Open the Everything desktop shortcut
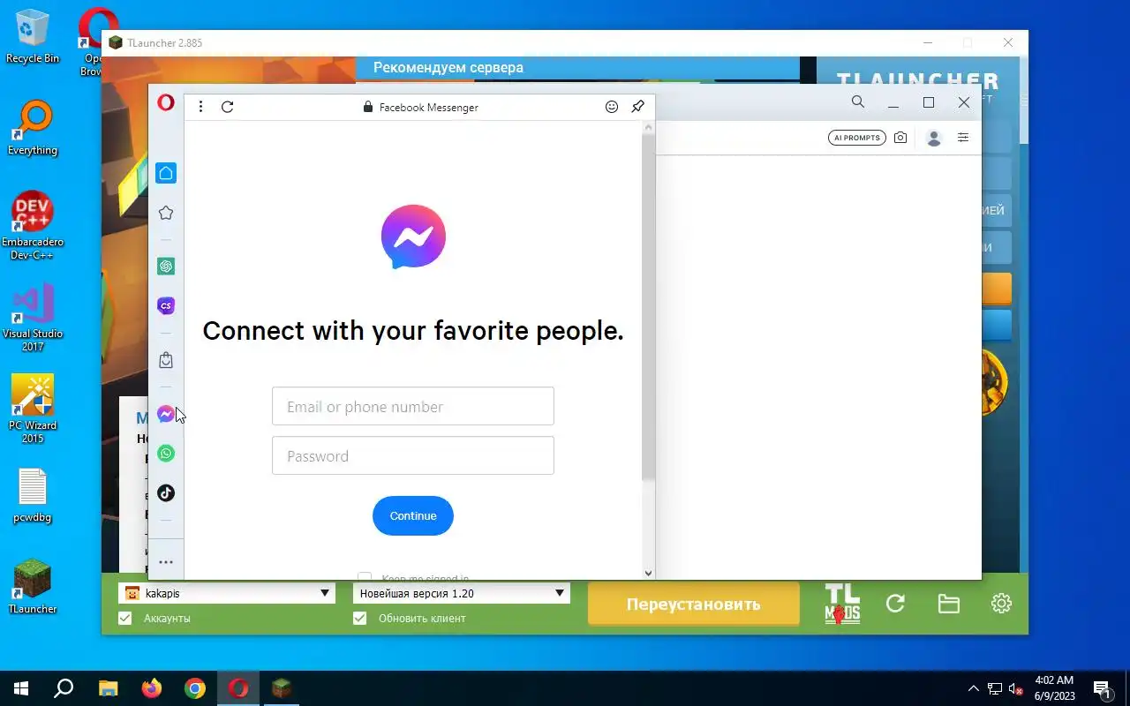Viewport: 1130px width, 706px height. pos(33,128)
